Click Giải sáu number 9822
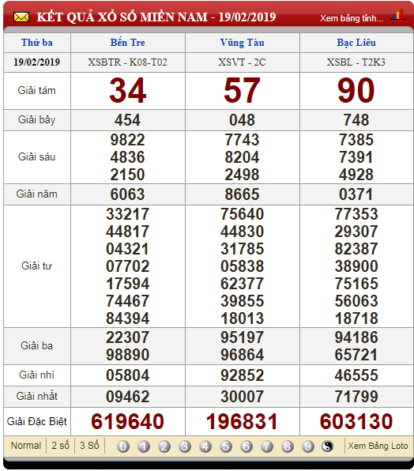The width and height of the screenshot is (414, 471). [127, 140]
